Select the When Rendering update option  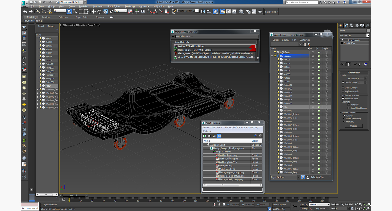click(344, 119)
